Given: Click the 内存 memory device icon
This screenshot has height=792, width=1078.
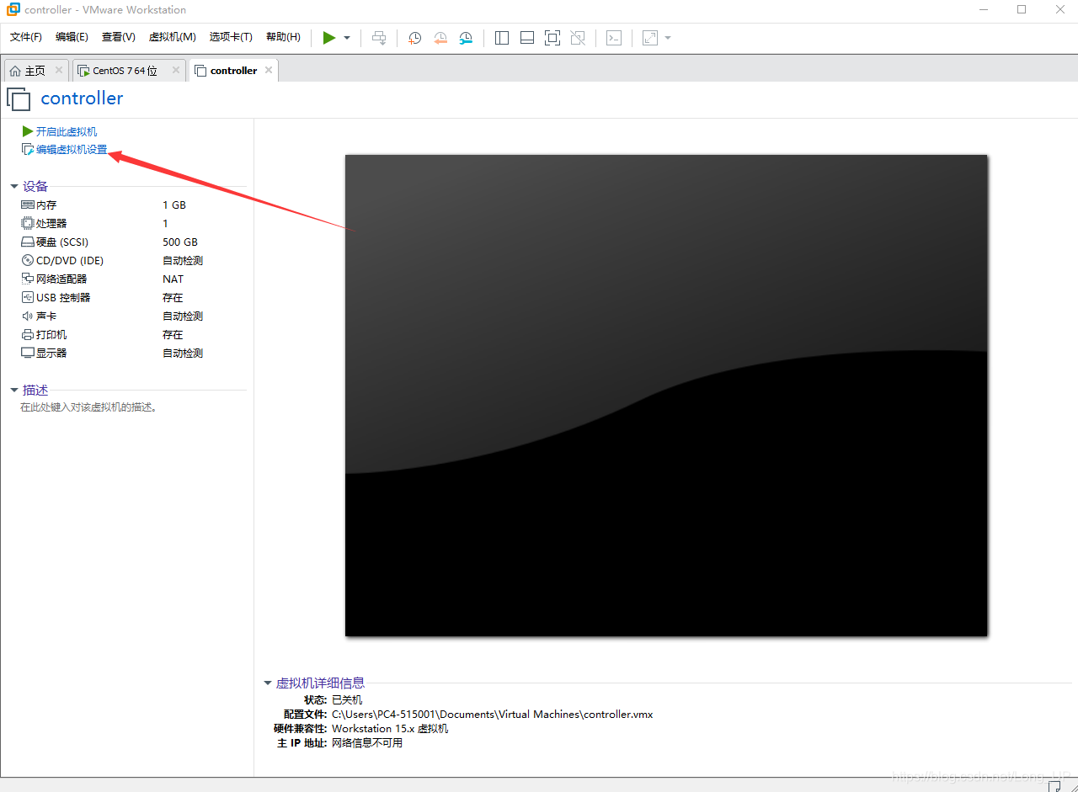Looking at the screenshot, I should (x=28, y=205).
